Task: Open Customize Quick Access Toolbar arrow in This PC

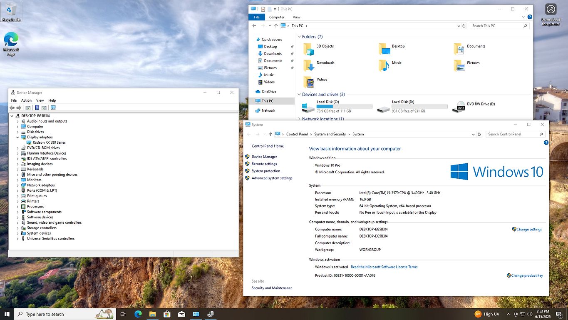Action: (x=275, y=9)
